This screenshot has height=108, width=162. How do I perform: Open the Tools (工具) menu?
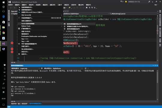60,5
